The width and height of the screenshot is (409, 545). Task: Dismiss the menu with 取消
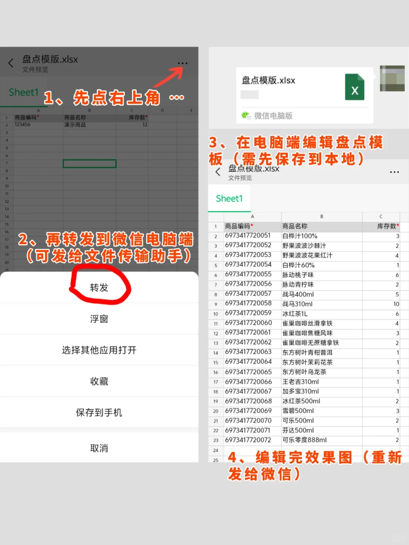tap(99, 448)
